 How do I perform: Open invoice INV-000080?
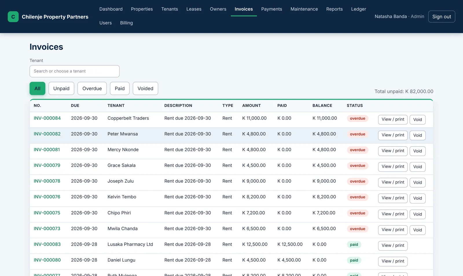[x=47, y=260]
